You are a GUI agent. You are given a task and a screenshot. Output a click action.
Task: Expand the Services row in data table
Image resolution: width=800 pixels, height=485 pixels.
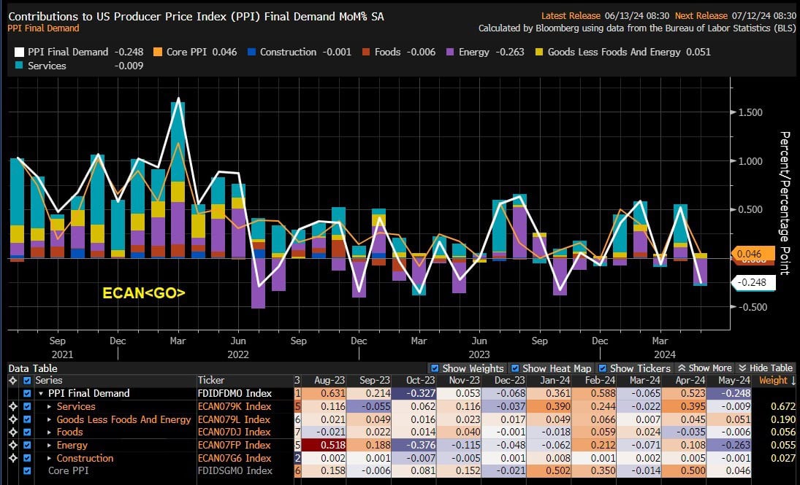pyautogui.click(x=50, y=407)
